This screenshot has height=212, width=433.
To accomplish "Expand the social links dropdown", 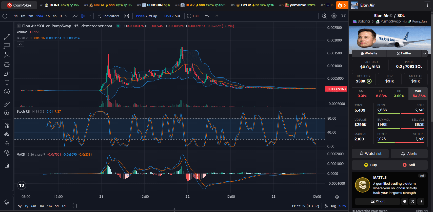I will pyautogui.click(x=425, y=53).
